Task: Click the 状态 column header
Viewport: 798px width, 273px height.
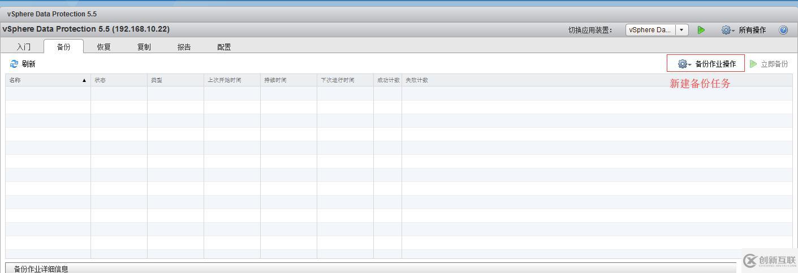Action: [119, 80]
